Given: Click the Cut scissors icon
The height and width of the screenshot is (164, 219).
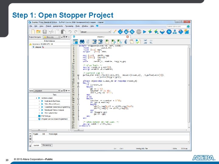Looking at the screenshot, I should (51, 32).
